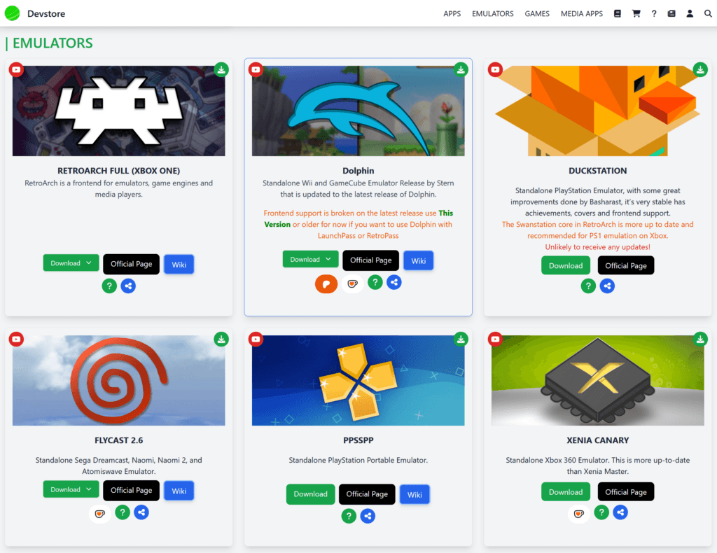Viewport: 717px width, 553px height.
Task: Expand the Dolphin Download dropdown
Action: (x=310, y=260)
